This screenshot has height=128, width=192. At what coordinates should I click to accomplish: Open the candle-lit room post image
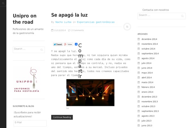click(90, 92)
